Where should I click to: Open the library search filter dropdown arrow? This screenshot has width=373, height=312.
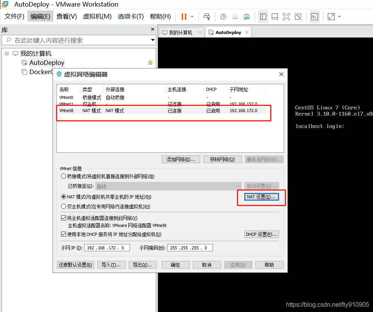click(153, 40)
